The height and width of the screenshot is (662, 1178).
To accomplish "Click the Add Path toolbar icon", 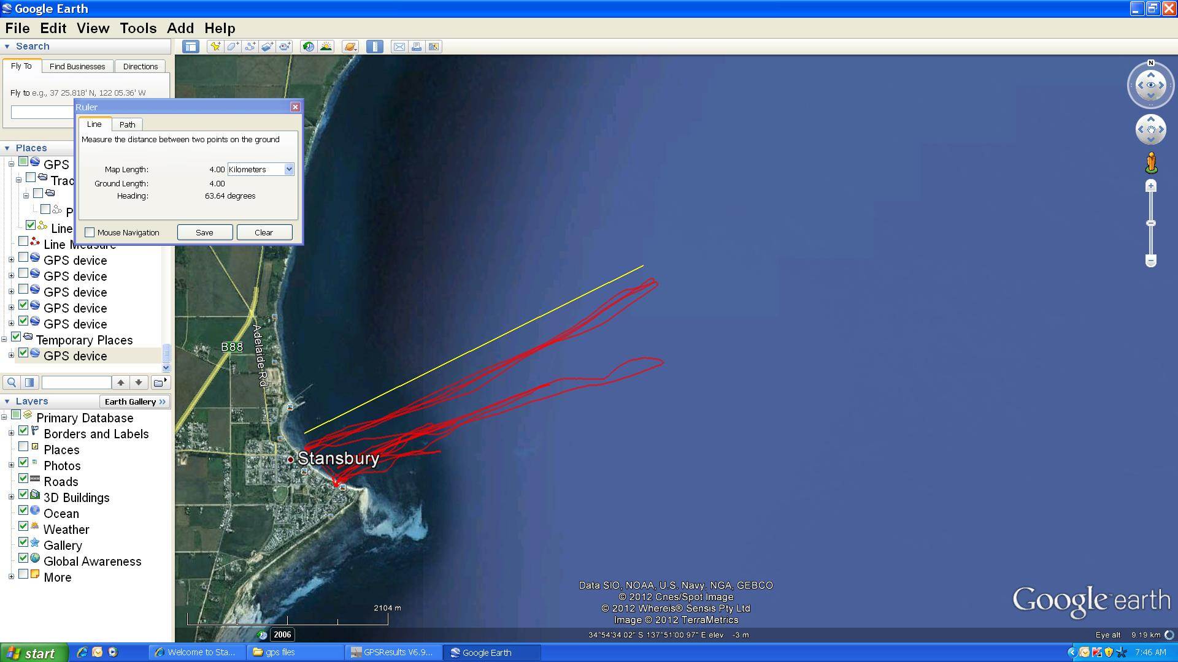I will point(250,47).
